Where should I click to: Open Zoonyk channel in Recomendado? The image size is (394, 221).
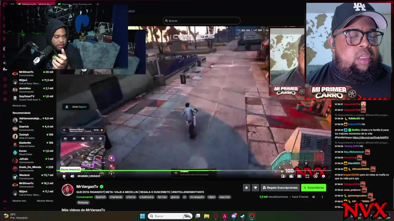pos(33,136)
